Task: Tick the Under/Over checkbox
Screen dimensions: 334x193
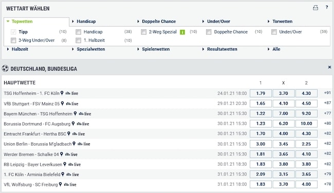Action: coord(274,32)
